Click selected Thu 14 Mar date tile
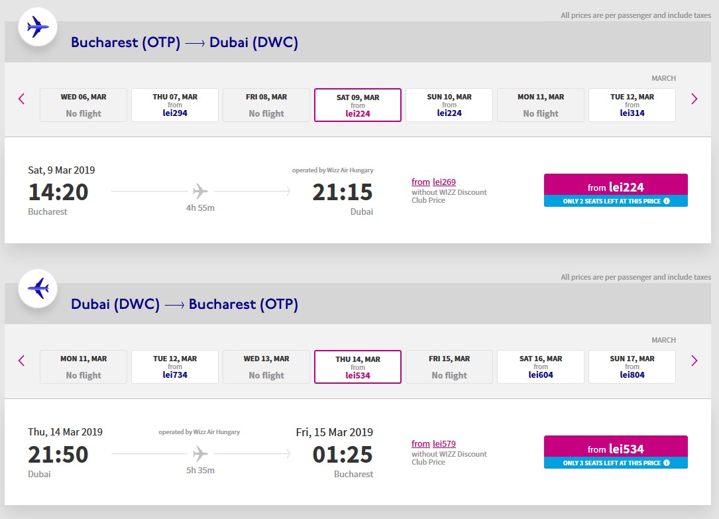Image resolution: width=719 pixels, height=519 pixels. pos(358,367)
